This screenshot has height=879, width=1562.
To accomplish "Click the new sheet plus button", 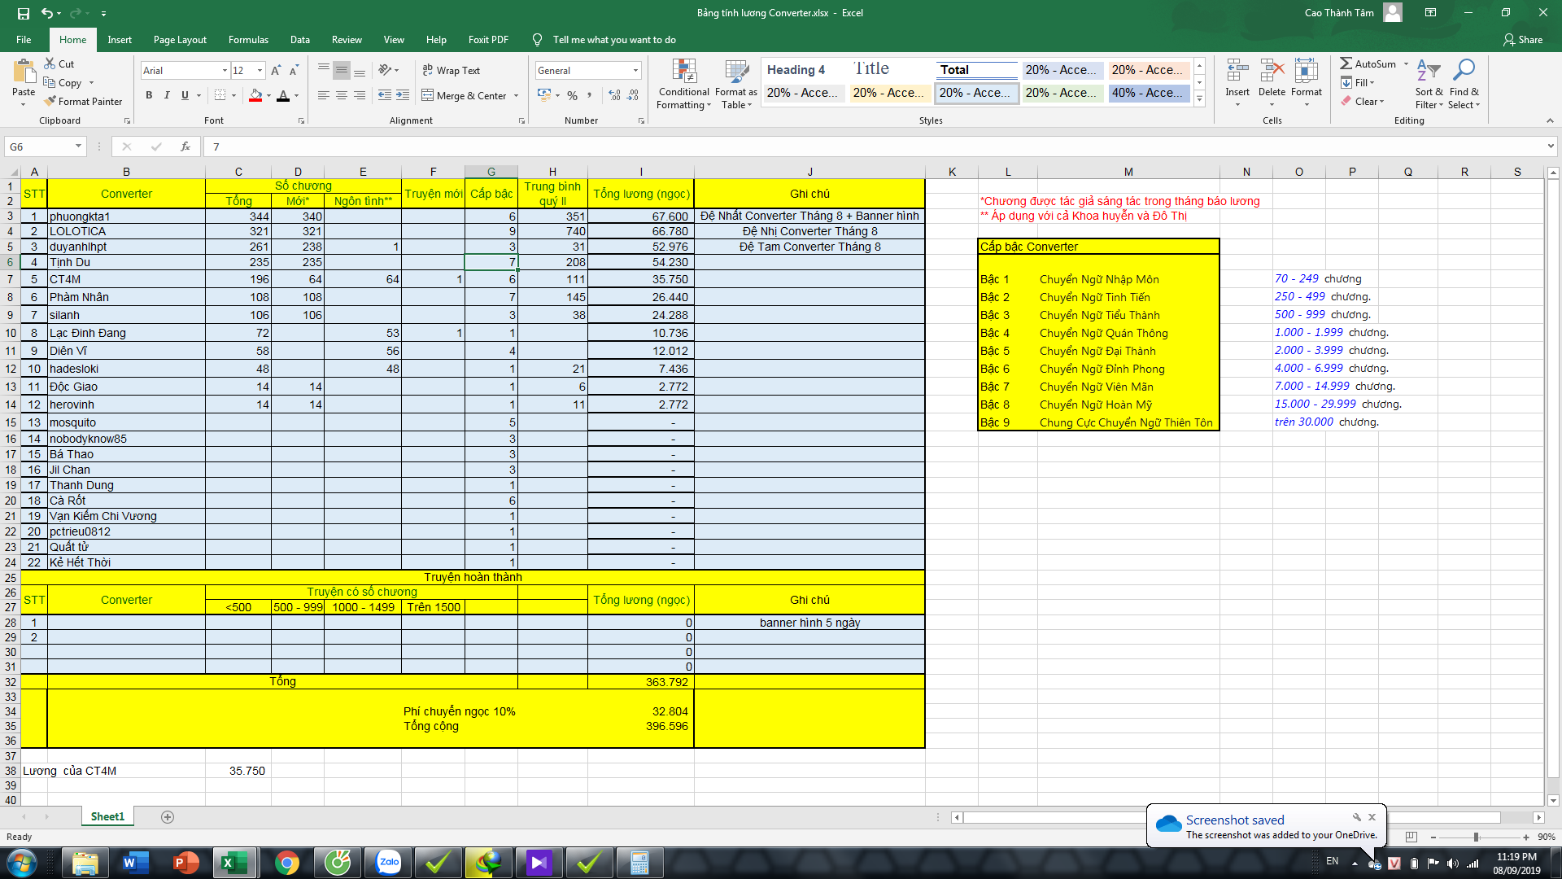I will 168,817.
